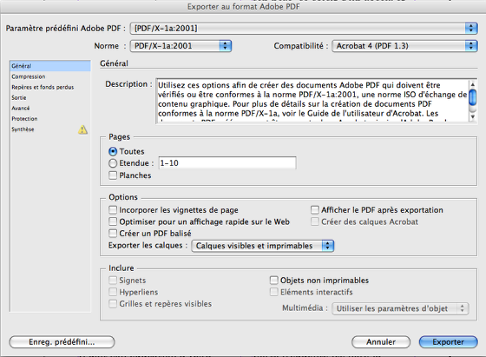This screenshot has width=486, height=357.
Task: Open the Exporter les calques dropdown
Action: click(x=262, y=246)
